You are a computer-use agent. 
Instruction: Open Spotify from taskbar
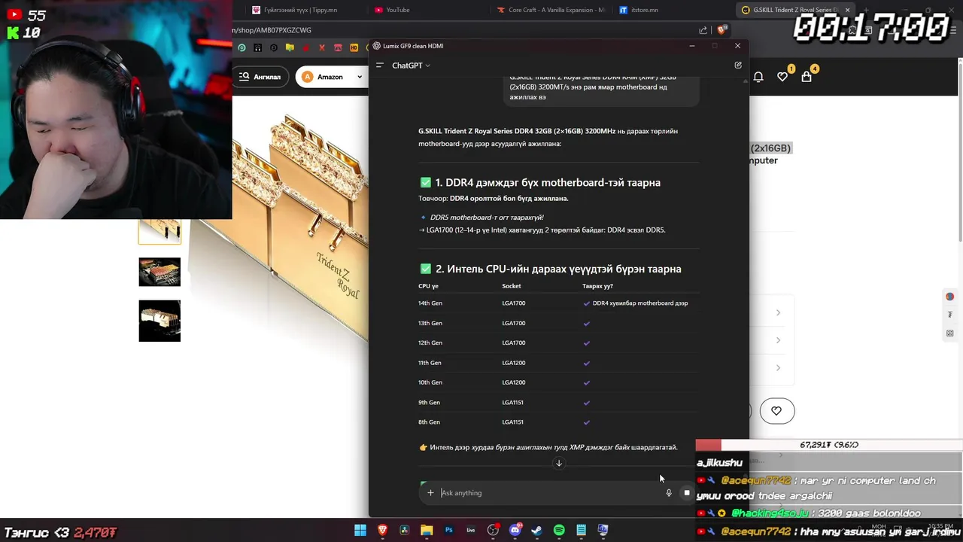[559, 530]
